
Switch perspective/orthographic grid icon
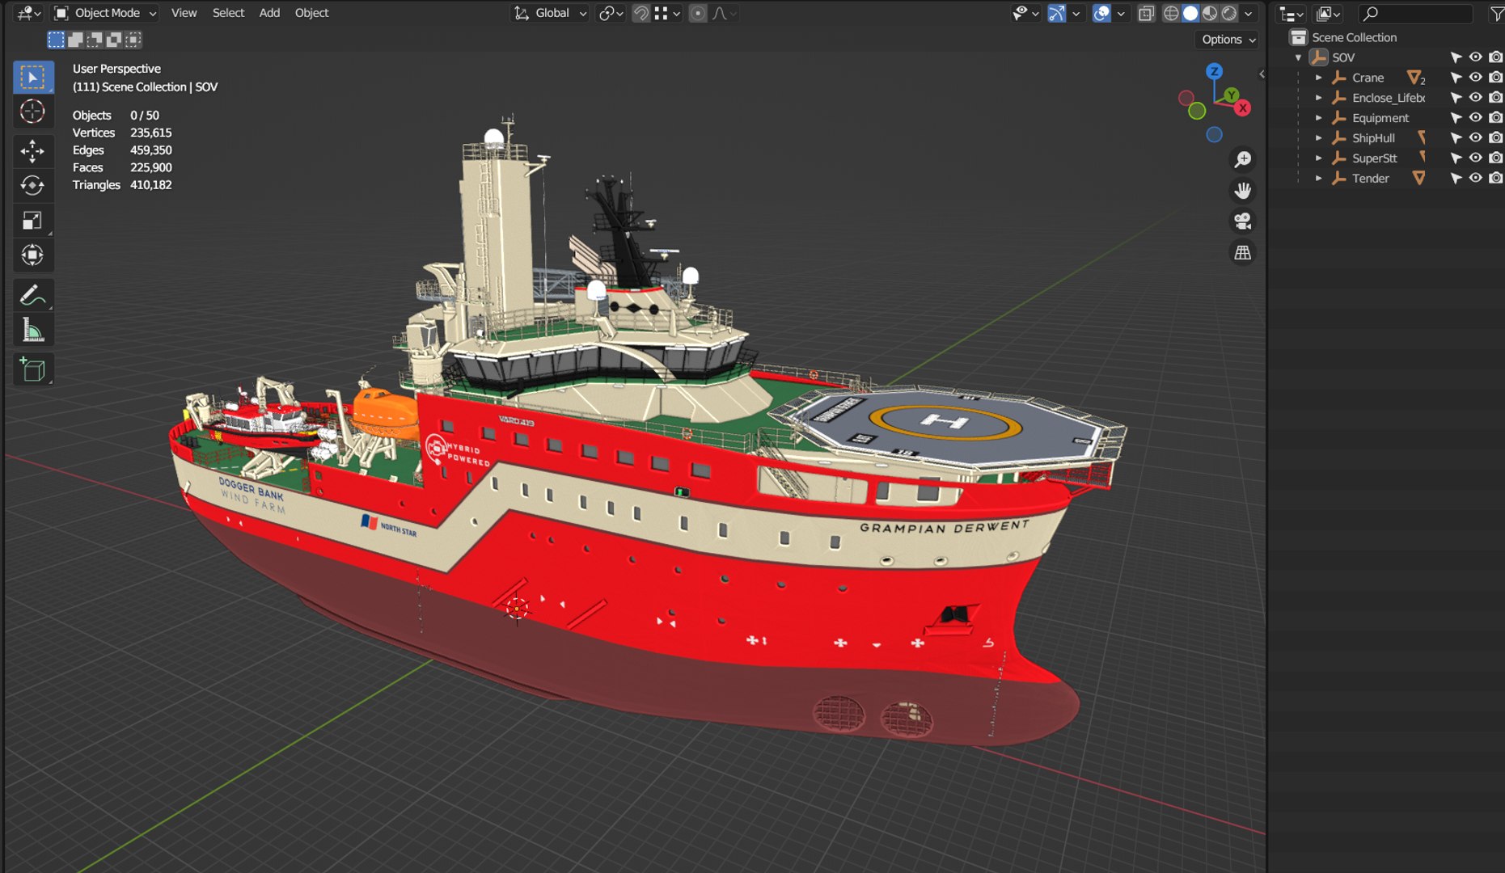coord(1243,253)
